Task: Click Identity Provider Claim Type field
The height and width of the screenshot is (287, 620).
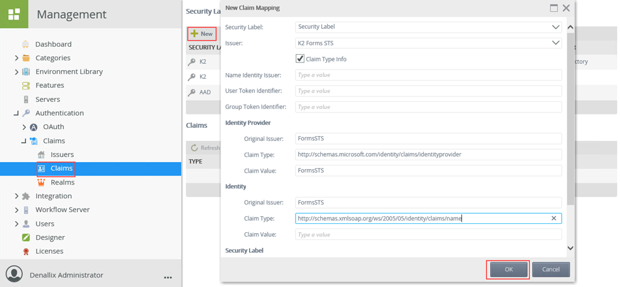Action: [429, 154]
